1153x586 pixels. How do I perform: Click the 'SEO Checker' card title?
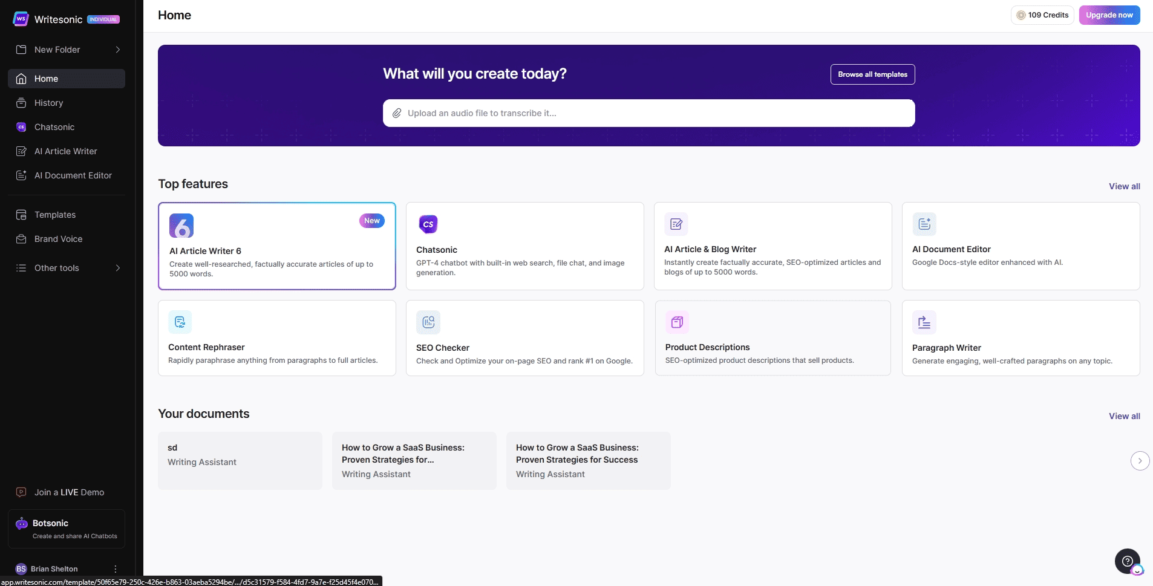[443, 348]
